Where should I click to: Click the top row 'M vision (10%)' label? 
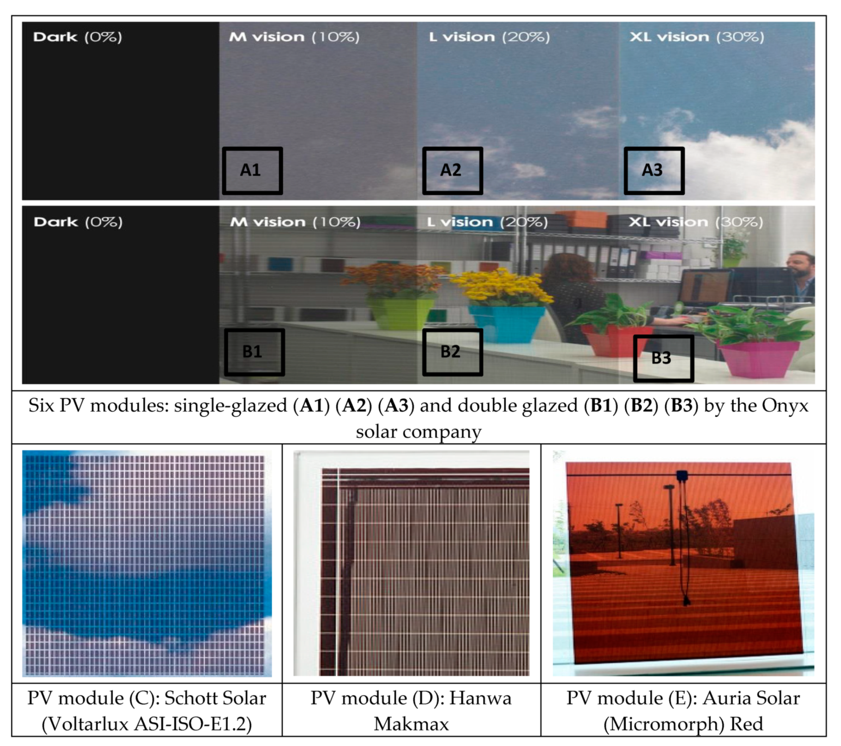pos(294,37)
